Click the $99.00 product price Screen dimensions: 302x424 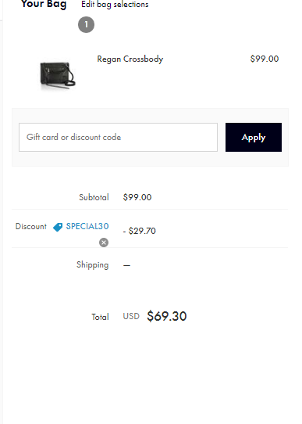coord(265,59)
